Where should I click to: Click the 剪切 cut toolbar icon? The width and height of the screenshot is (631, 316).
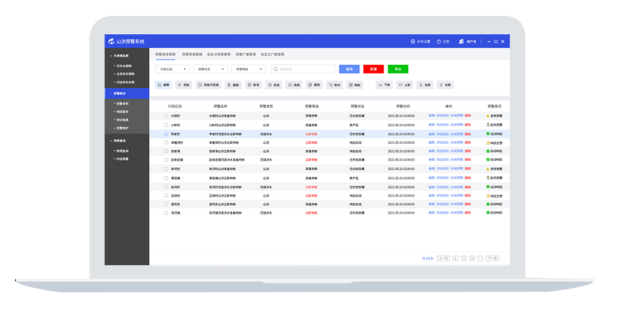(x=334, y=85)
